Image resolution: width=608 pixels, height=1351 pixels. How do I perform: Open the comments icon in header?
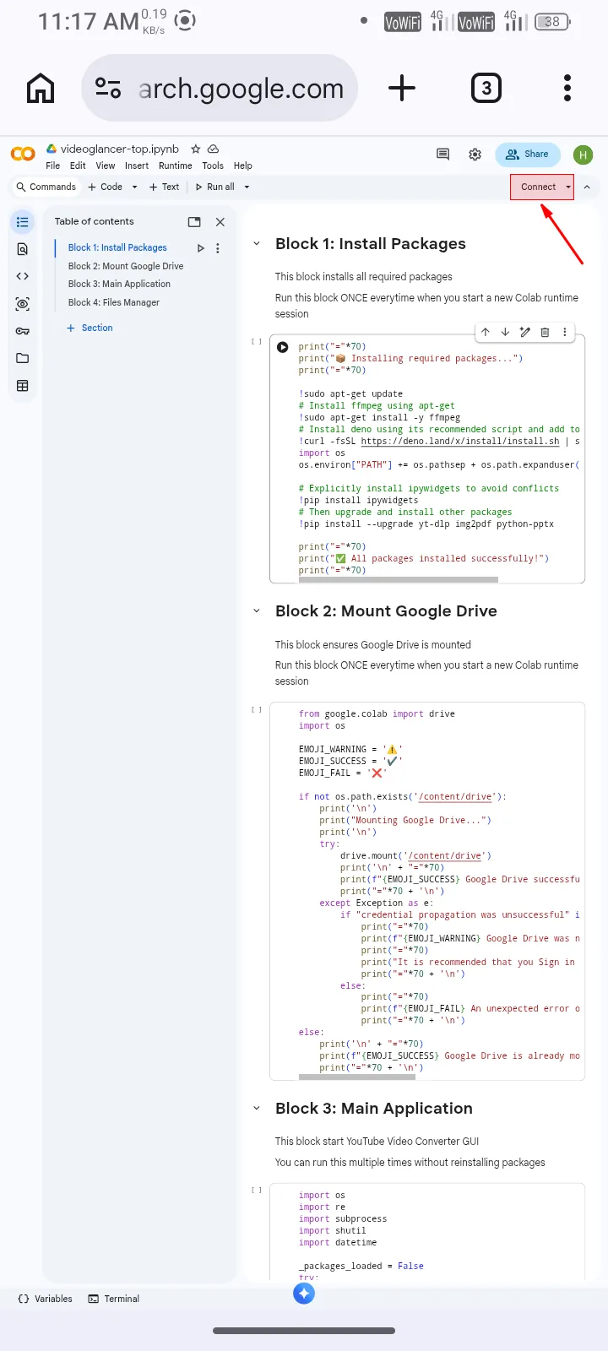(442, 155)
